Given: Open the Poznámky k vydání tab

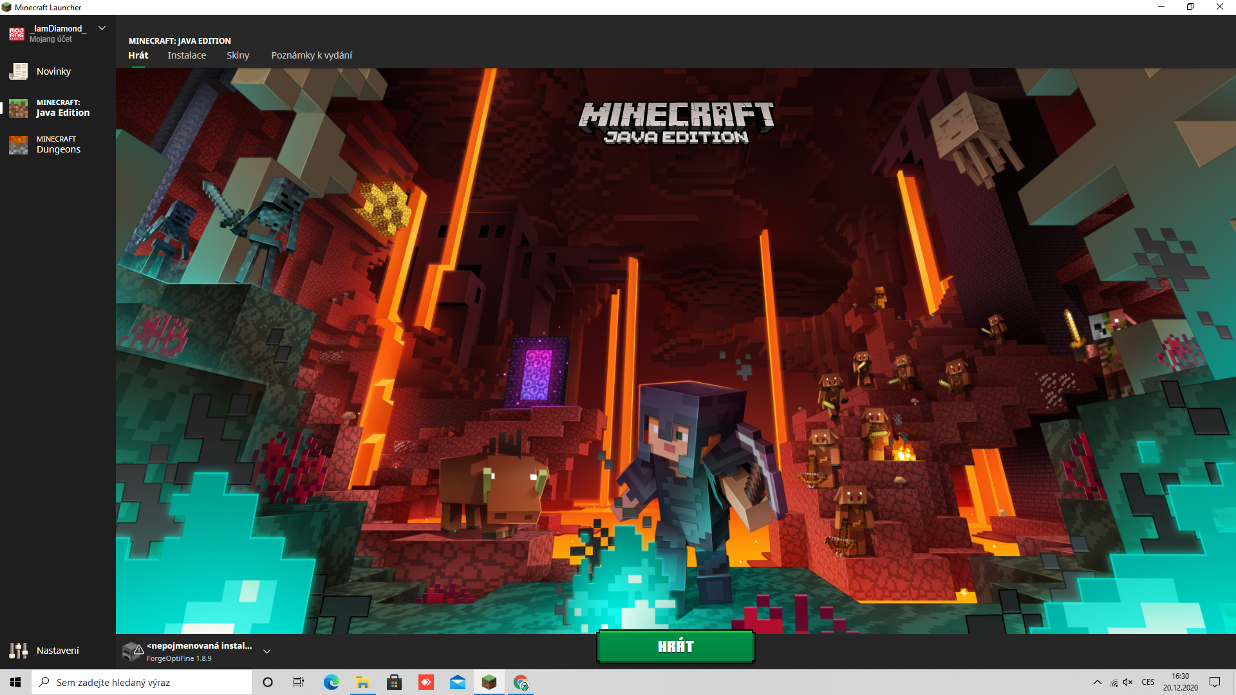Looking at the screenshot, I should coord(312,55).
